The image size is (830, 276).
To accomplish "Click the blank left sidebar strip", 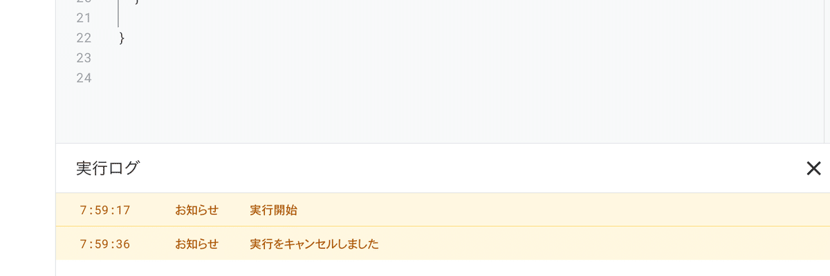I will 28,138.
